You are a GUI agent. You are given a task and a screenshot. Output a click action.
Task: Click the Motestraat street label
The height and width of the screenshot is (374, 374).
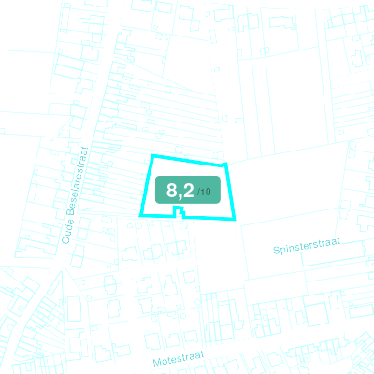point(179,358)
